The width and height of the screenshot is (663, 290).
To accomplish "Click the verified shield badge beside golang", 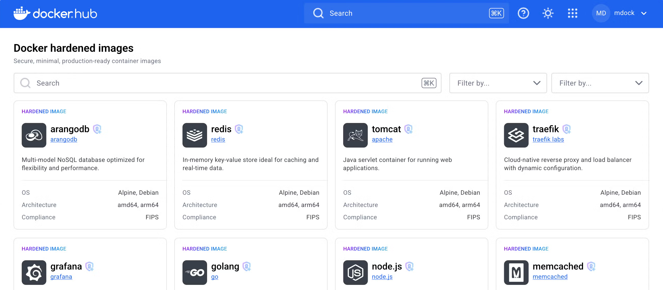I will coord(247,267).
